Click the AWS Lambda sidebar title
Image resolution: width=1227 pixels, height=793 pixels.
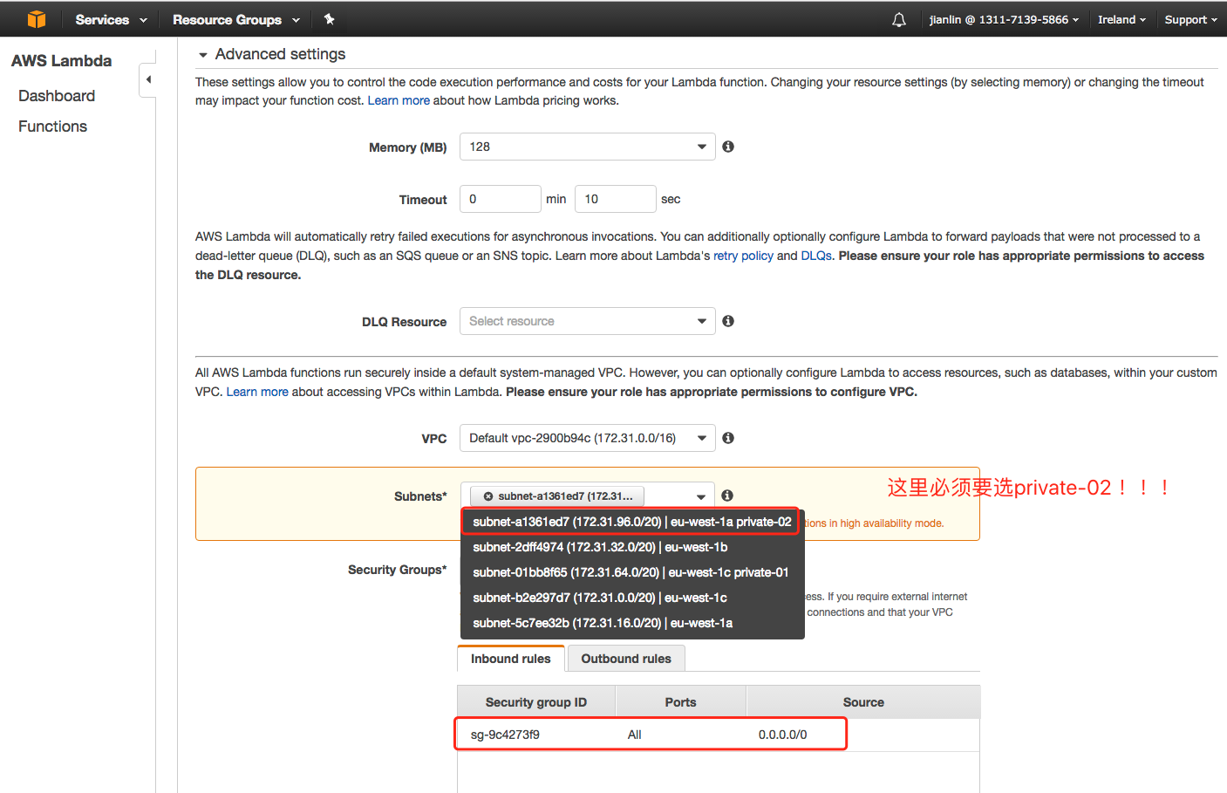click(61, 61)
